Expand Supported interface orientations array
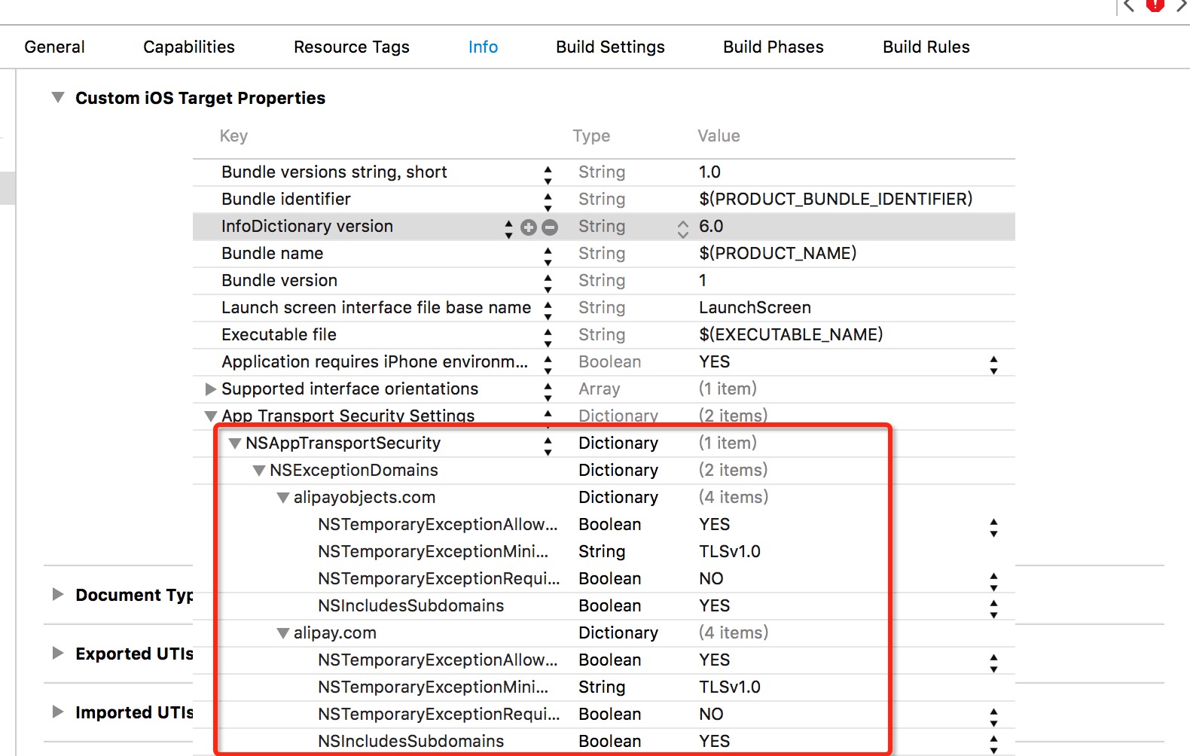This screenshot has width=1190, height=756. click(x=211, y=389)
